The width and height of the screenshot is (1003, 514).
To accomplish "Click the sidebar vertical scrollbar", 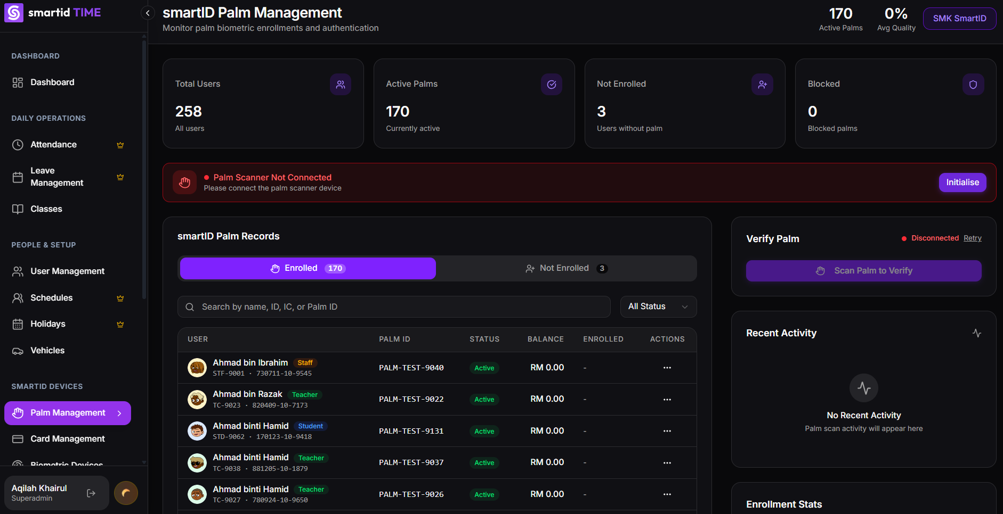I will point(144,170).
